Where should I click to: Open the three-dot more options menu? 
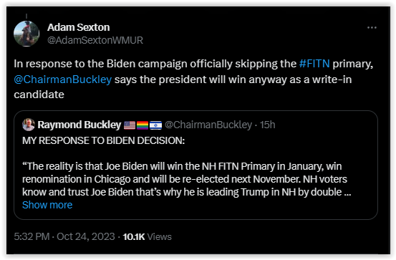tap(372, 27)
